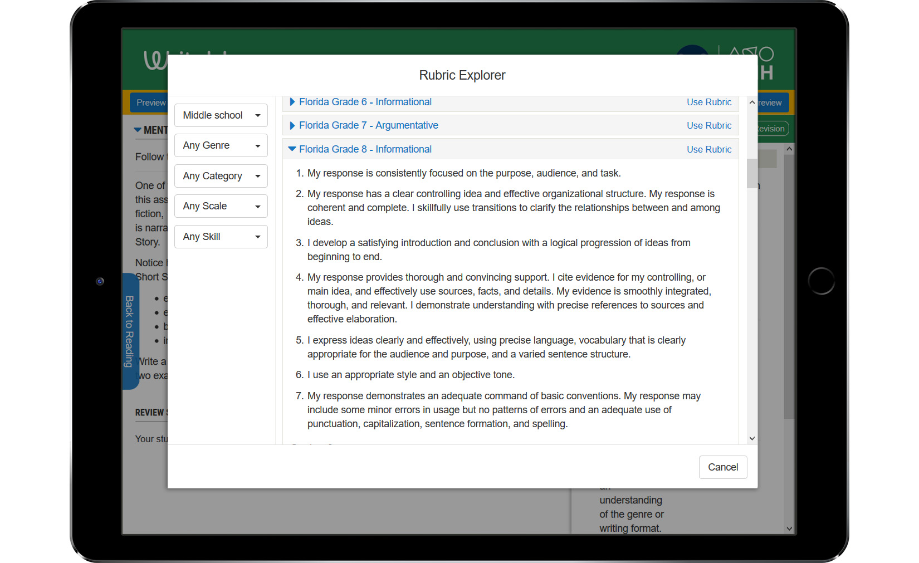919x563 pixels.
Task: Open the Any Skill dropdown
Action: point(221,237)
